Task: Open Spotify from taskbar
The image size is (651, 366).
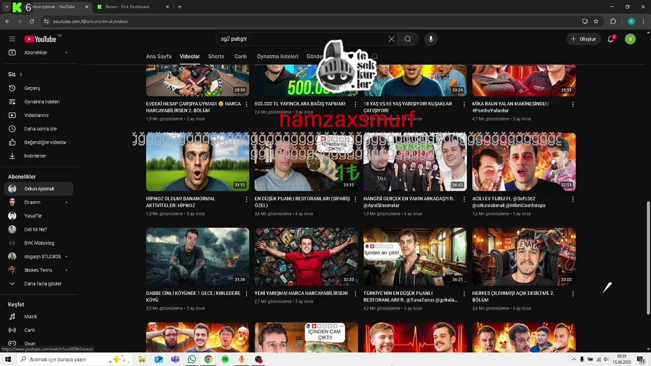Action: 225,359
